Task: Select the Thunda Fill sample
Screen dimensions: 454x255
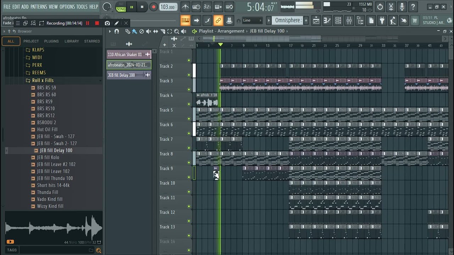Action: pyautogui.click(x=48, y=192)
